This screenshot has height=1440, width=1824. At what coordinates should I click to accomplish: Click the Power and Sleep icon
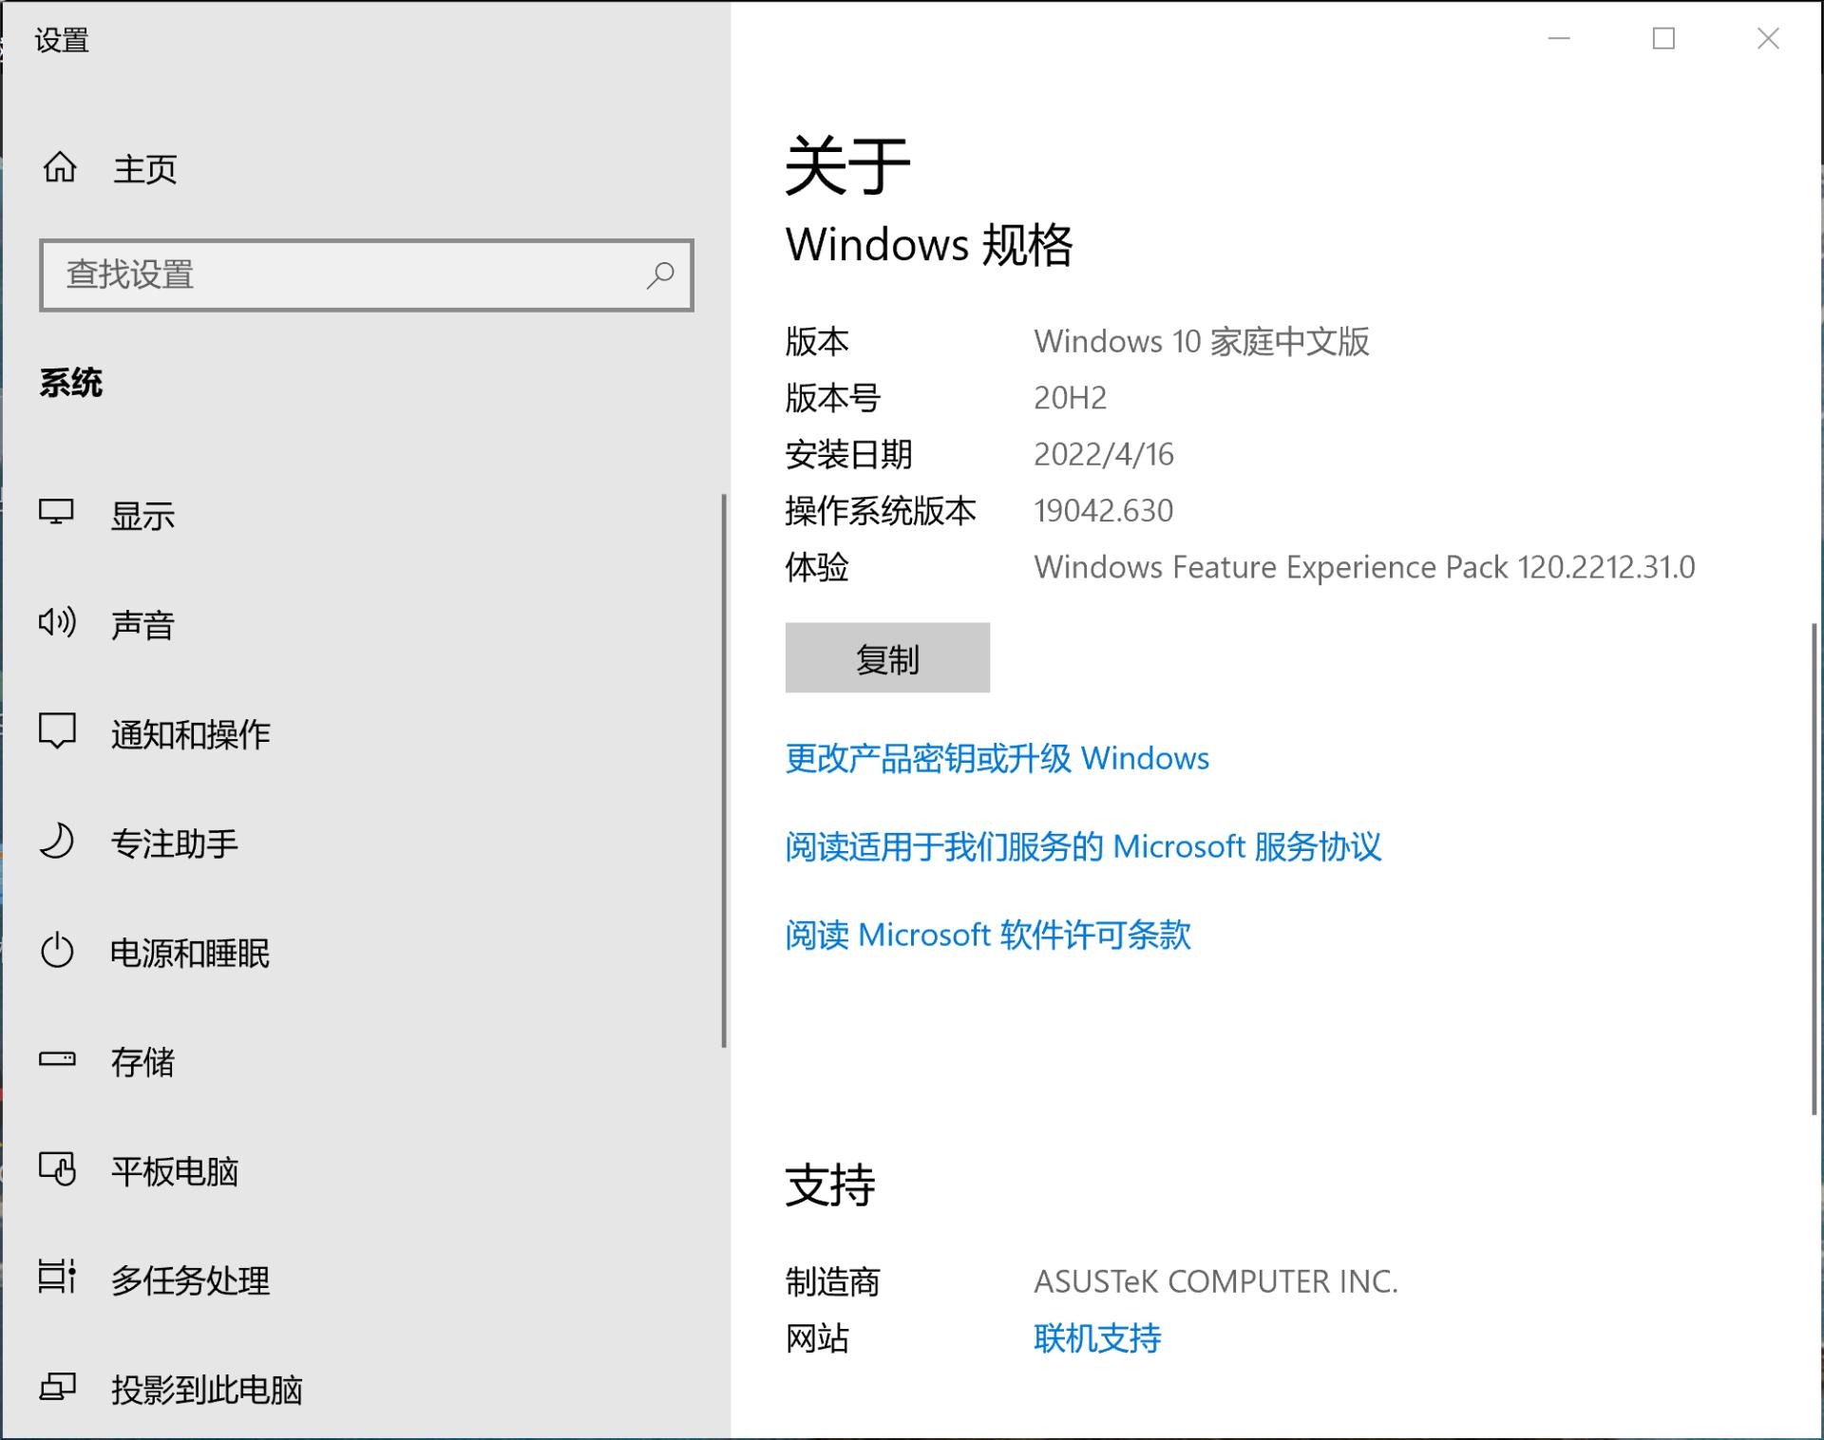coord(57,951)
